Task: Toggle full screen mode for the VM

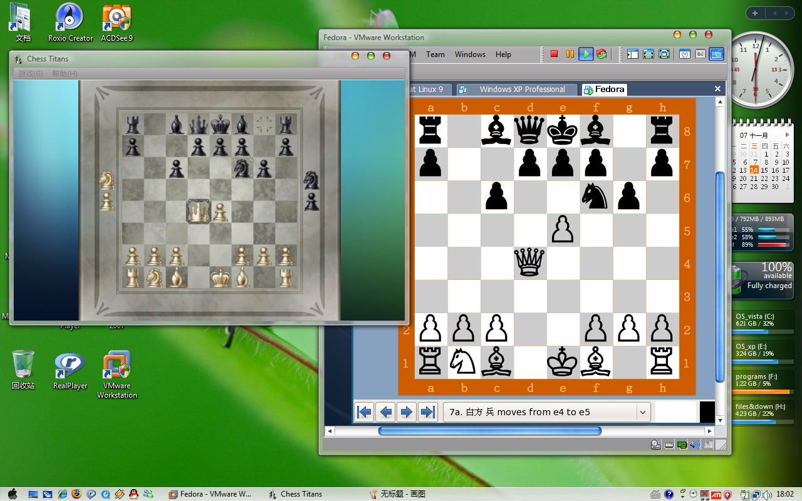Action: pos(648,54)
